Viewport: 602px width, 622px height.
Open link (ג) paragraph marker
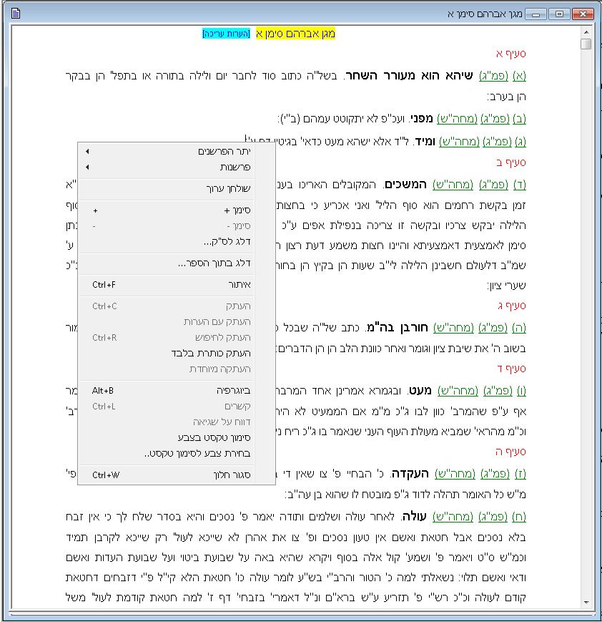(x=520, y=141)
